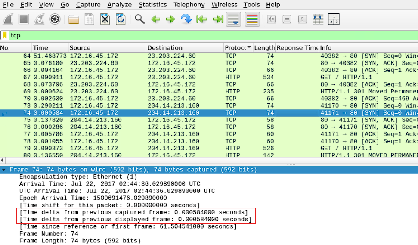Open capture options gear icon
This screenshot has width=418, height=245.
55,19
